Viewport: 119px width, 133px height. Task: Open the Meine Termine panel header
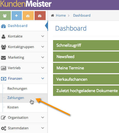pos(86,68)
